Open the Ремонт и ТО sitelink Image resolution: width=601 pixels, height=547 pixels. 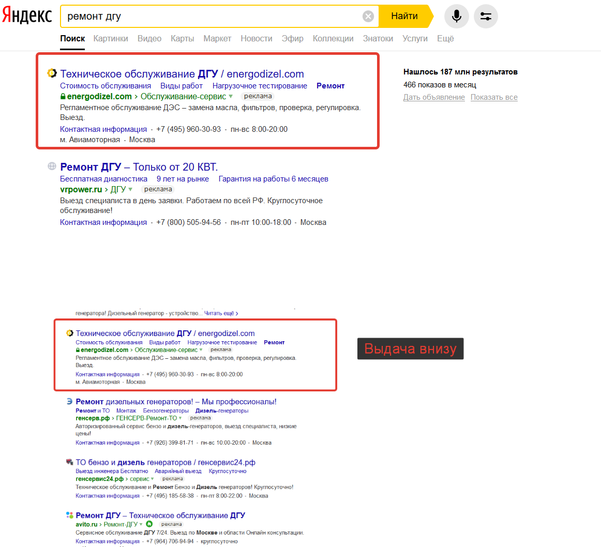click(93, 411)
